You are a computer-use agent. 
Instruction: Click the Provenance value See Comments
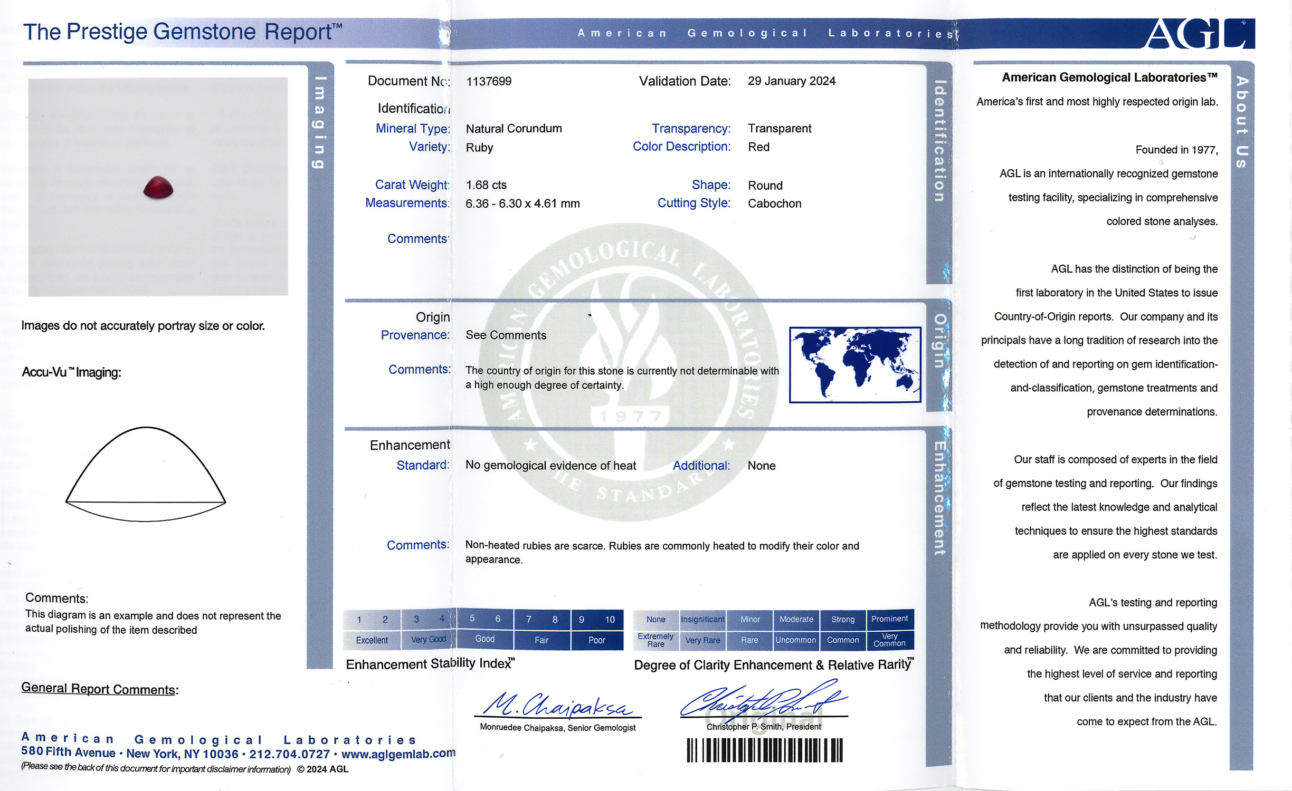(x=506, y=335)
